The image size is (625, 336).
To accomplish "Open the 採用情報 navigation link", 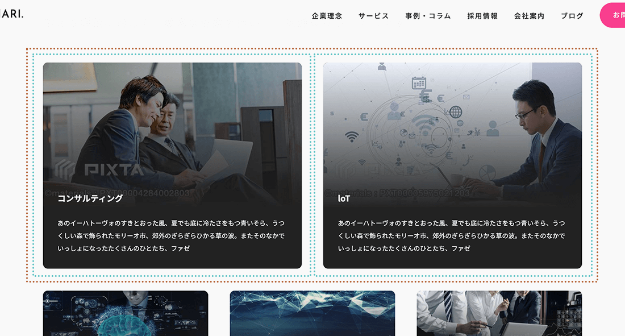I will point(482,16).
